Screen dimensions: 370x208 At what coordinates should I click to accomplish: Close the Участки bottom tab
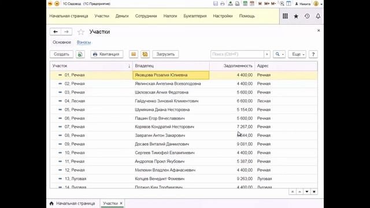[121, 203]
